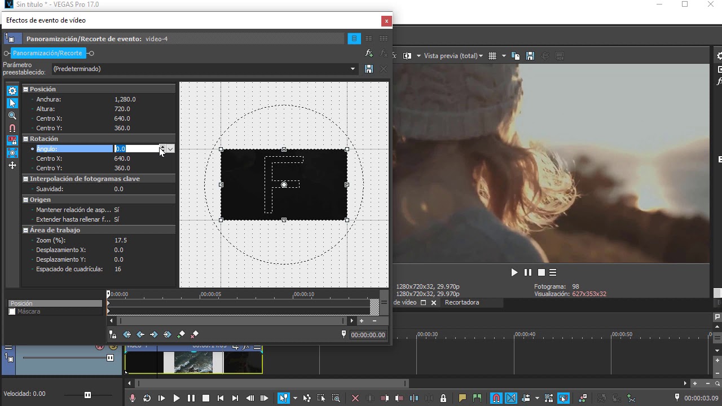The image size is (722, 406).
Task: Toggle loop playback in transport bar
Action: (147, 398)
